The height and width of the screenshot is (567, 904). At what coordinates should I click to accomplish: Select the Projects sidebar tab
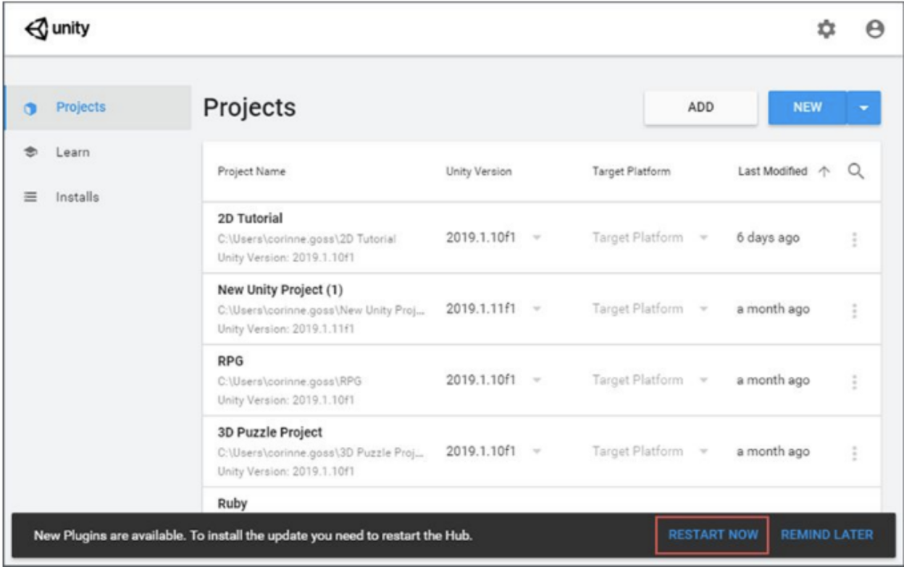[x=81, y=107]
